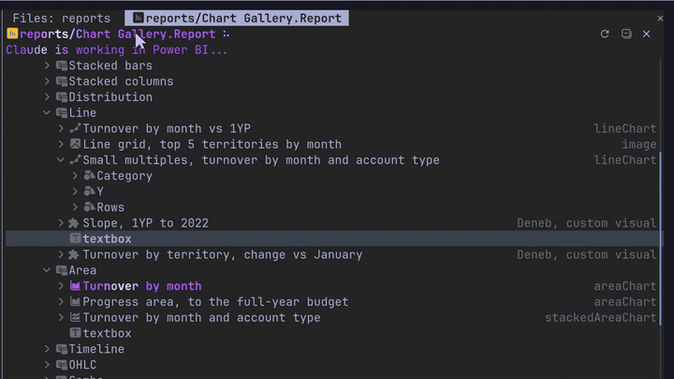Click the Rows field bucket icon

(x=90, y=207)
